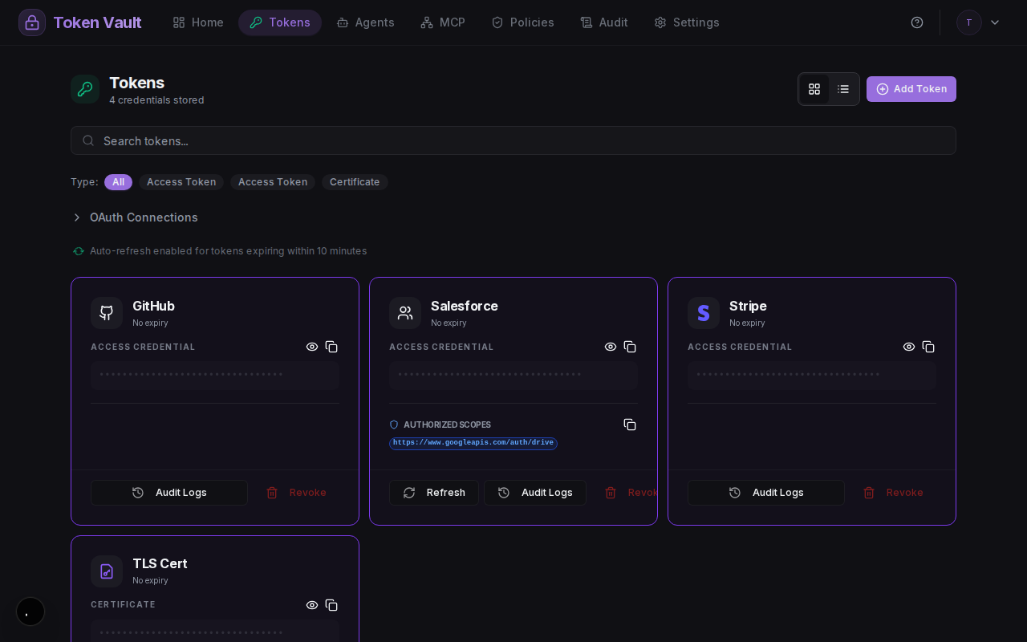This screenshot has height=642, width=1027.
Task: Copy the Salesforce authorized scopes
Action: (630, 425)
